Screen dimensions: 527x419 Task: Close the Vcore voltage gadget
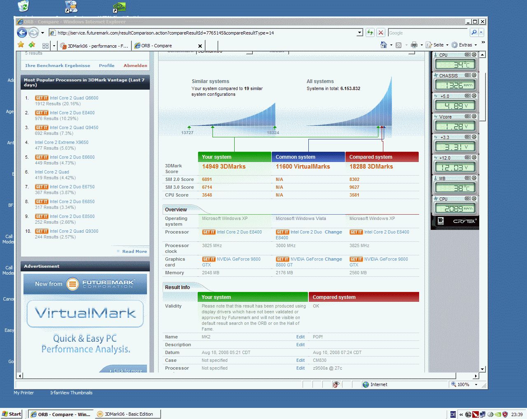click(474, 116)
